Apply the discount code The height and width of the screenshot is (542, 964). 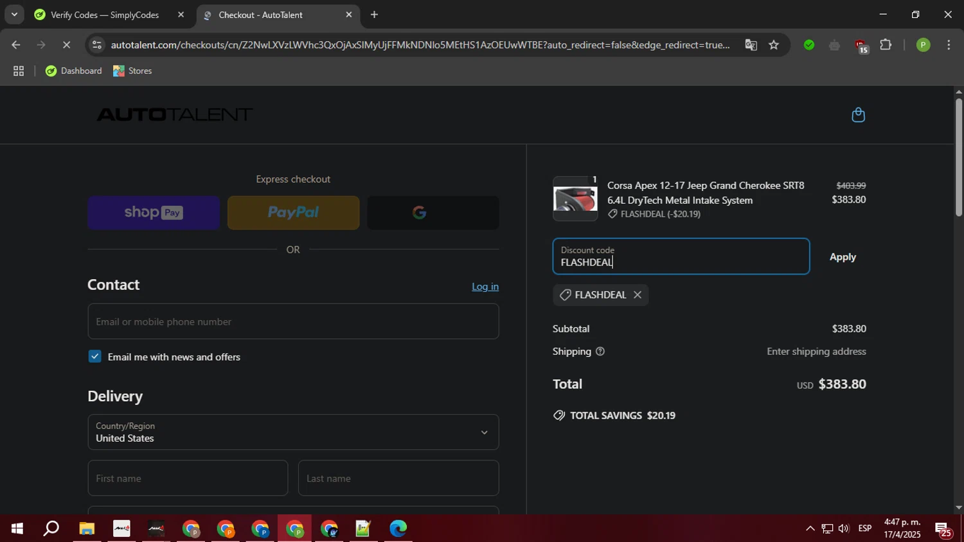843,257
